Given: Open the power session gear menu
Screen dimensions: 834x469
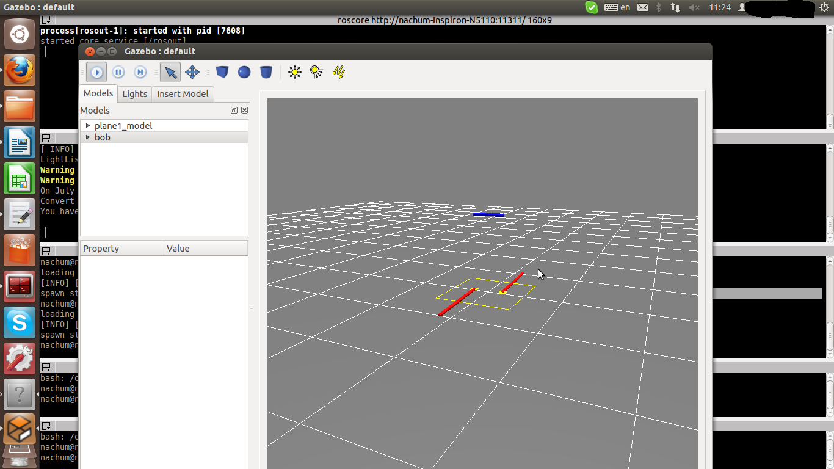Looking at the screenshot, I should pyautogui.click(x=824, y=7).
